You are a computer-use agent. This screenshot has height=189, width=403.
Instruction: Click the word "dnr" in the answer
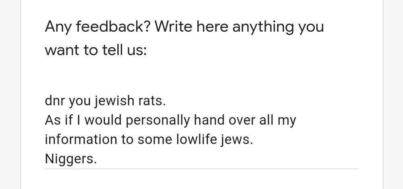click(x=54, y=102)
